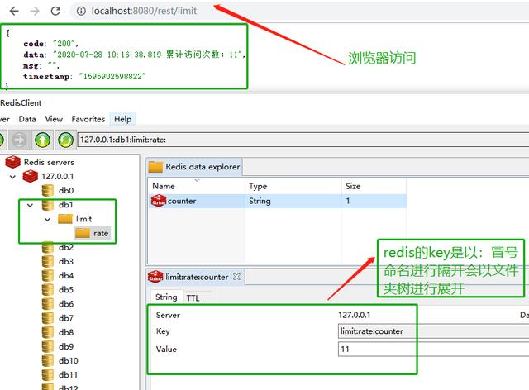Open the Help menu
The image size is (529, 390).
pos(123,119)
